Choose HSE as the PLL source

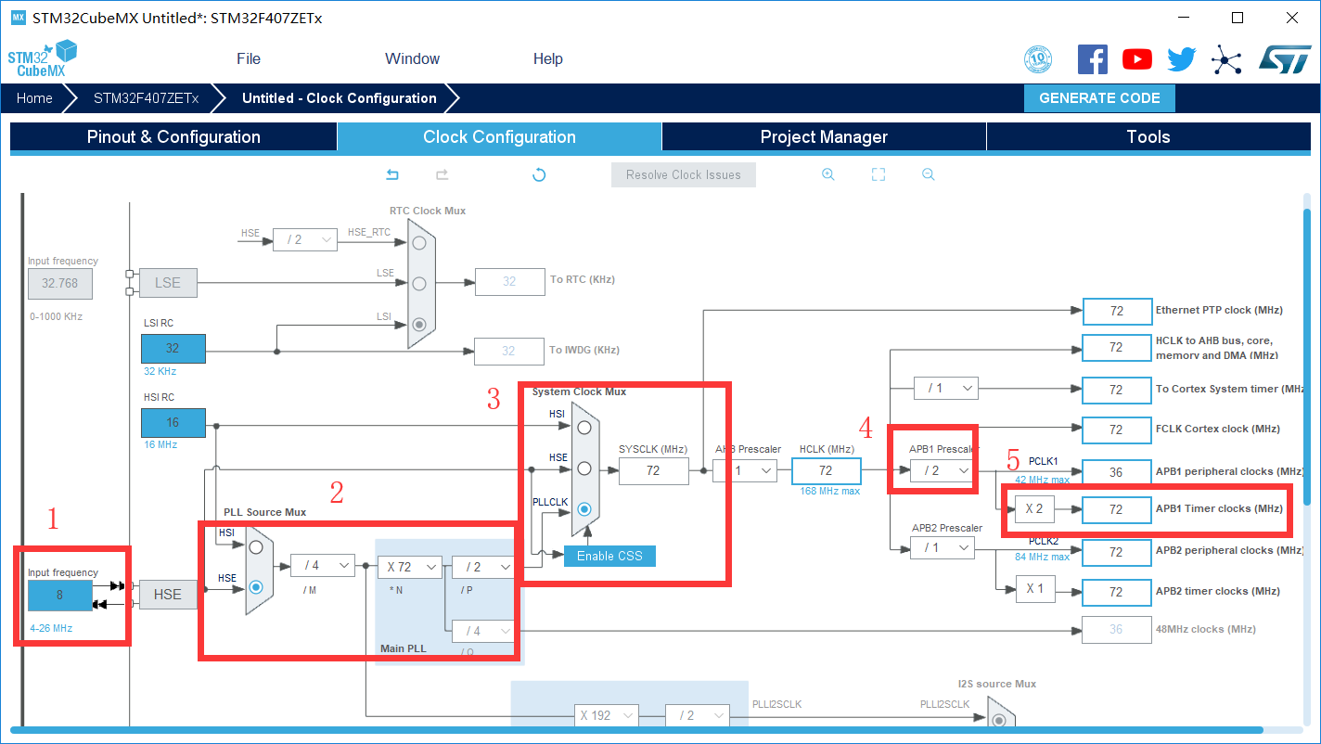(x=256, y=586)
